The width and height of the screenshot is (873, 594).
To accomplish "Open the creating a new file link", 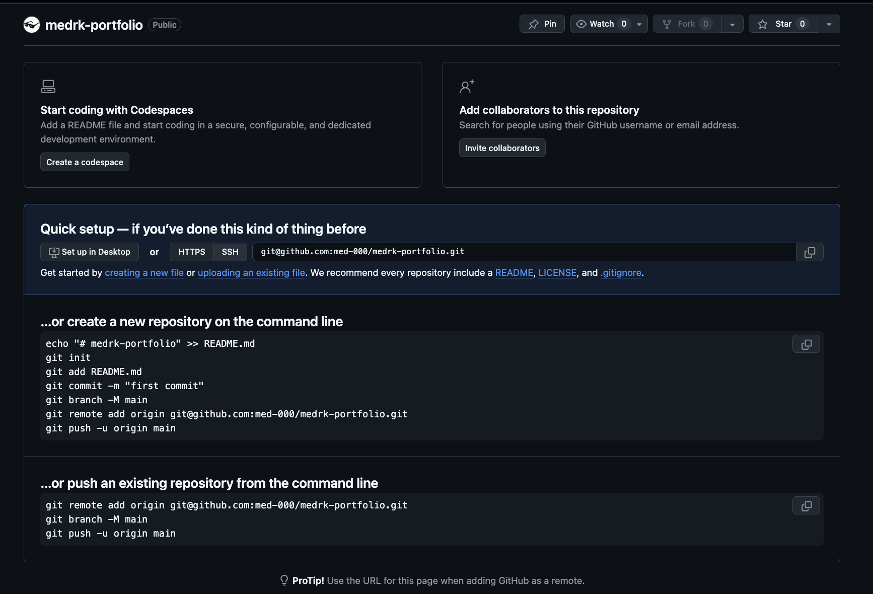I will 144,273.
